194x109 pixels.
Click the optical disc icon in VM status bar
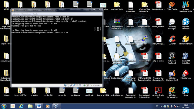[68, 85]
